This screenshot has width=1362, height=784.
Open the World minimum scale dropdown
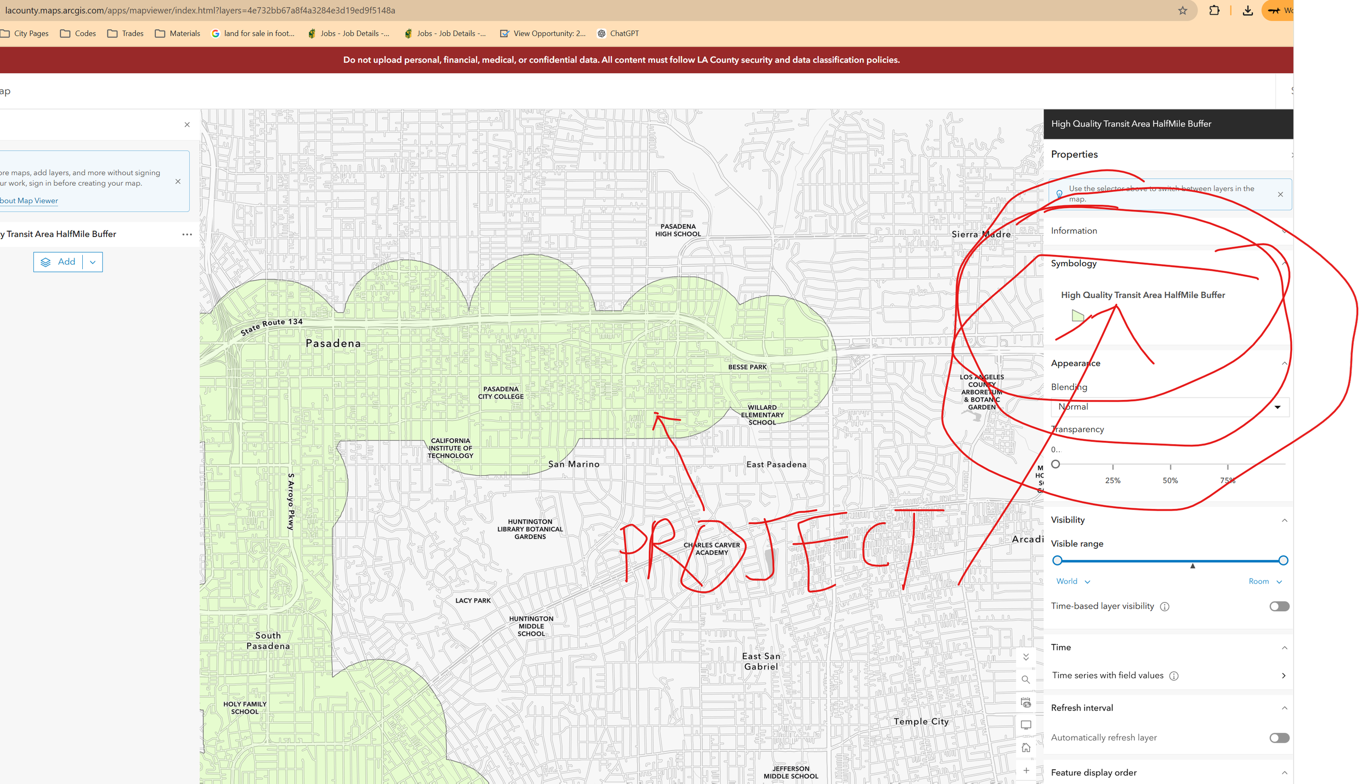pyautogui.click(x=1073, y=581)
